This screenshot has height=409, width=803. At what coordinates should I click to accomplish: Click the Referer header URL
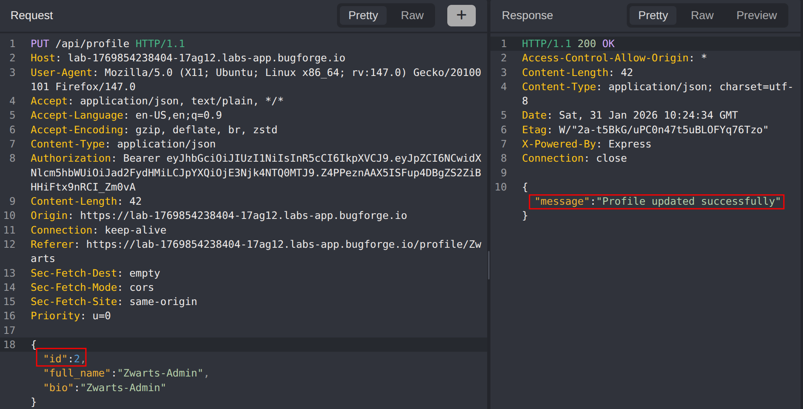point(283,244)
